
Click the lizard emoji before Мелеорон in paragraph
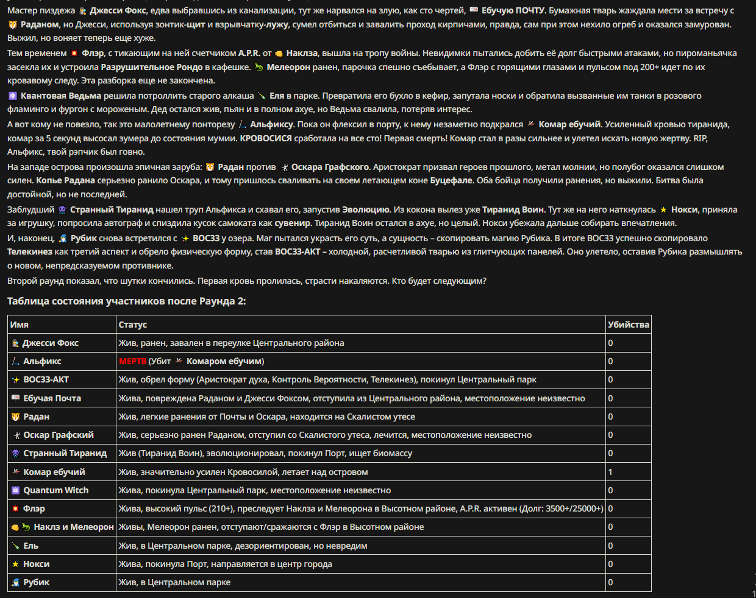tap(259, 68)
